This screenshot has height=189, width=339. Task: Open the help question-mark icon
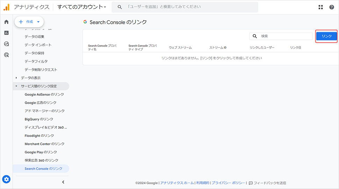pos(332,7)
